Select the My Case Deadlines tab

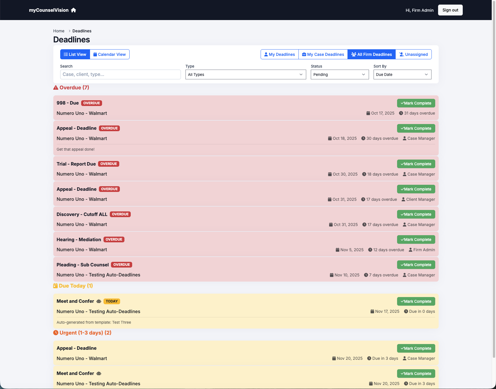323,54
